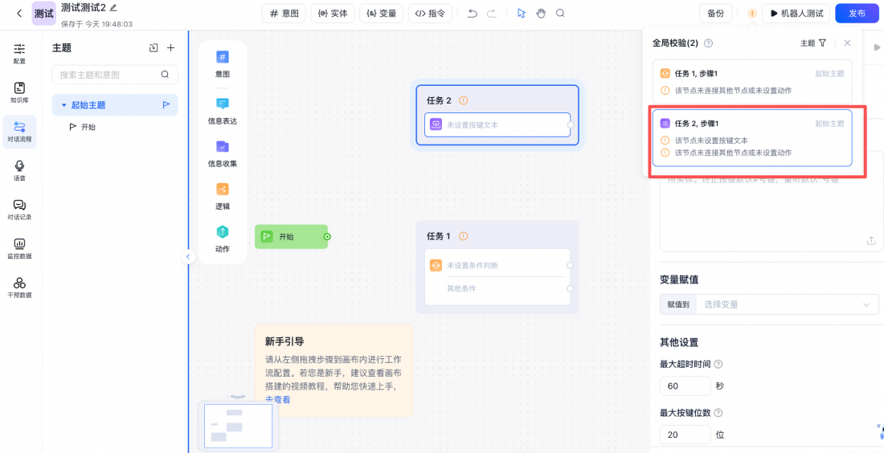Open help icon beside 全局校验(2)

click(709, 43)
